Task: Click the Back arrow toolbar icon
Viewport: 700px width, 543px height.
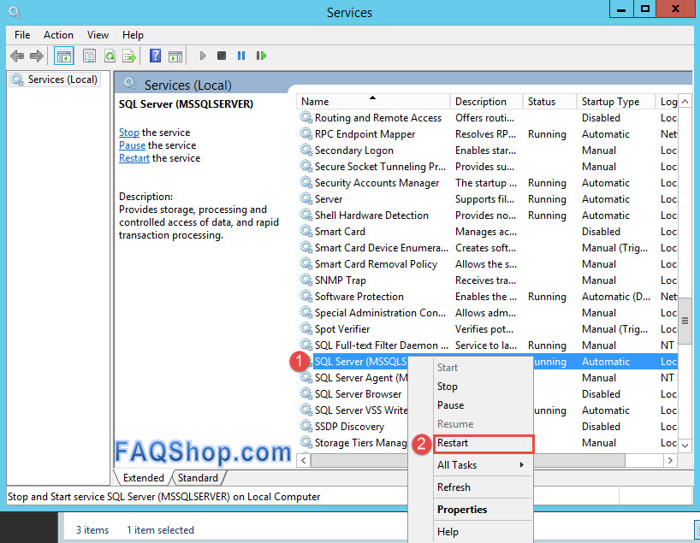Action: pyautogui.click(x=17, y=56)
